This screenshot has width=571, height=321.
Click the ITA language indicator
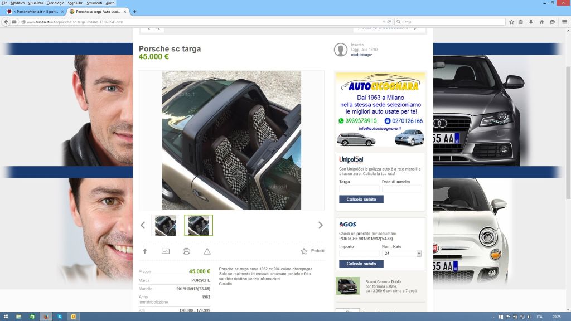tap(539, 317)
